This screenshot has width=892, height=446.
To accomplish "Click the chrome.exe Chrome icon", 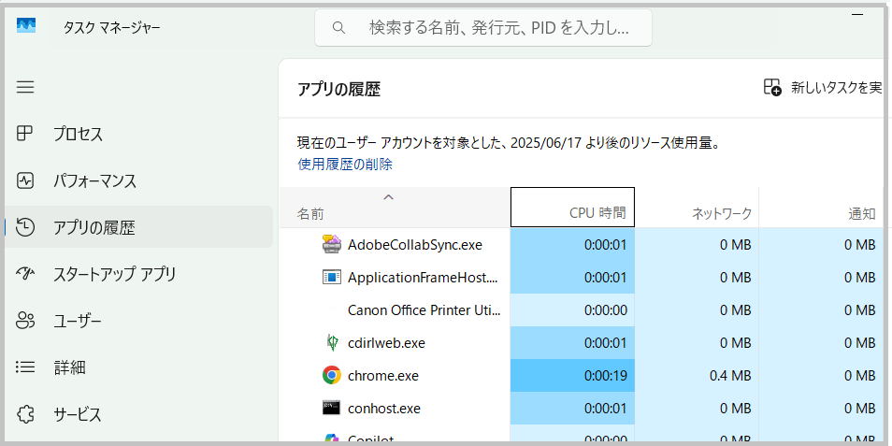I will tap(331, 376).
